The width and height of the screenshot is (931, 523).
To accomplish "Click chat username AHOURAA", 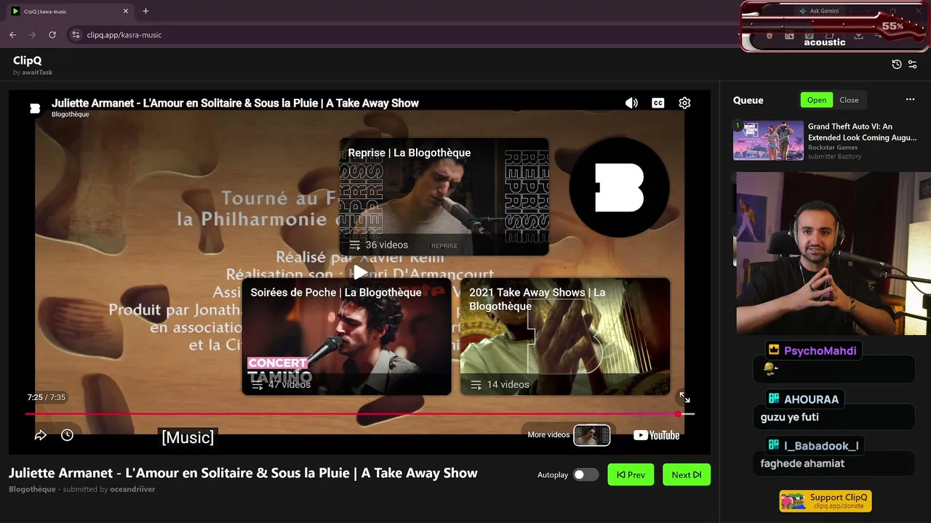I will [811, 400].
